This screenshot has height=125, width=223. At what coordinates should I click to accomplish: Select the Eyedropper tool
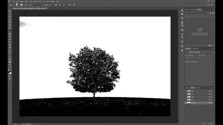coord(10,25)
